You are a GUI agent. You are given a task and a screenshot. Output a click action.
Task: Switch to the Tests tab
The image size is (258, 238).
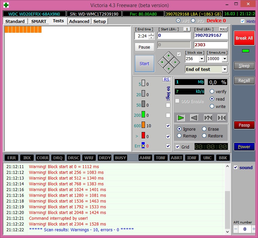[58, 21]
